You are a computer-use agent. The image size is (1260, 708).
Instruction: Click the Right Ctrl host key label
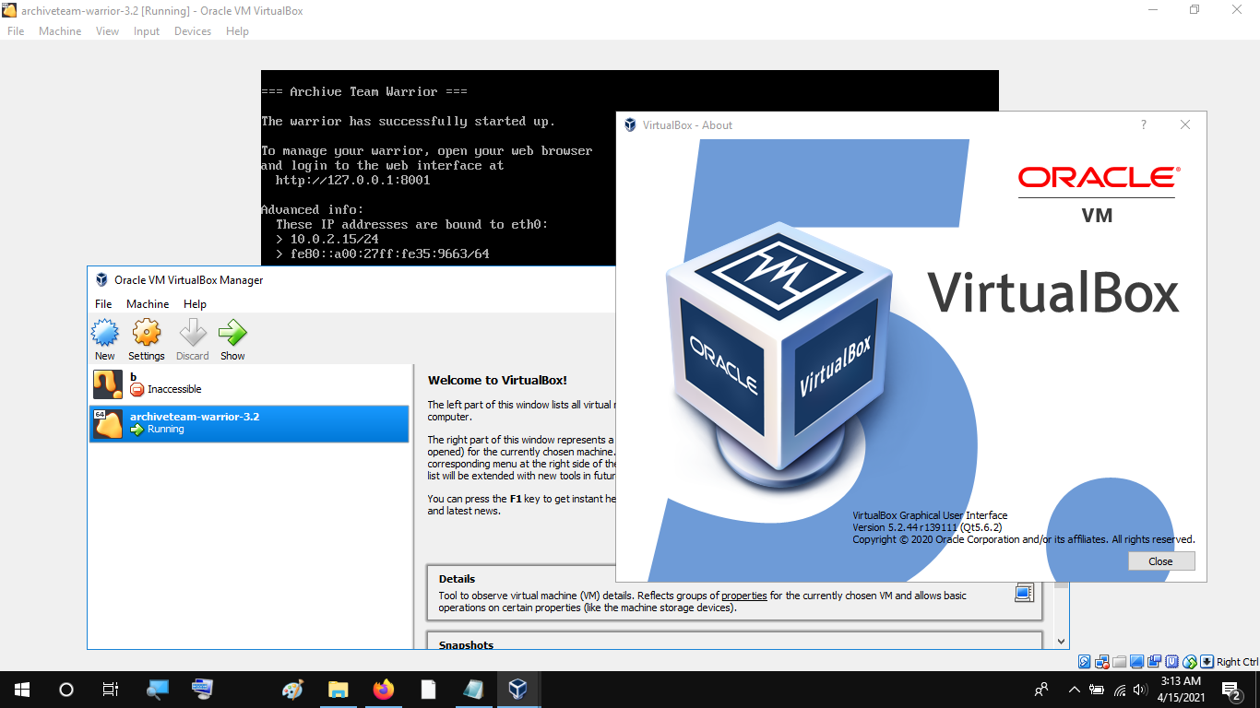tap(1238, 662)
